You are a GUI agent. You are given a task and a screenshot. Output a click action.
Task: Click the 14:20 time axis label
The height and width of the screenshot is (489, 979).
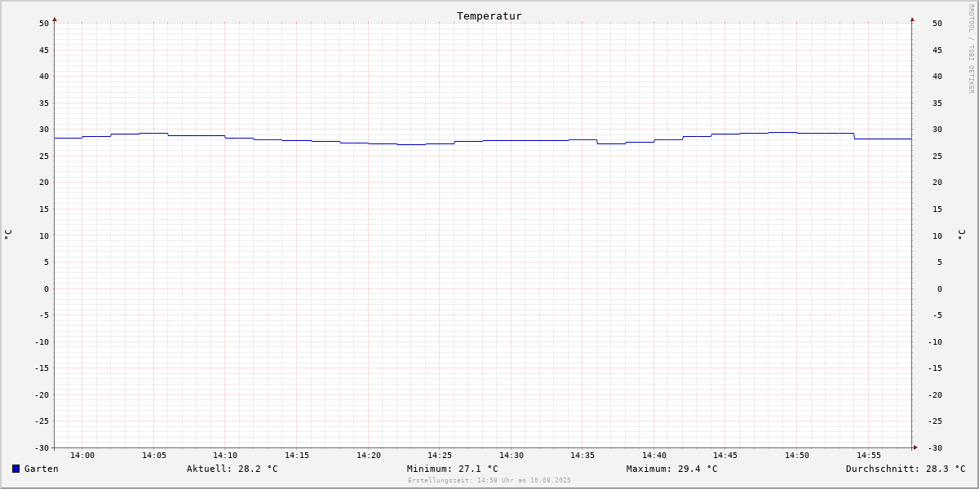point(369,456)
